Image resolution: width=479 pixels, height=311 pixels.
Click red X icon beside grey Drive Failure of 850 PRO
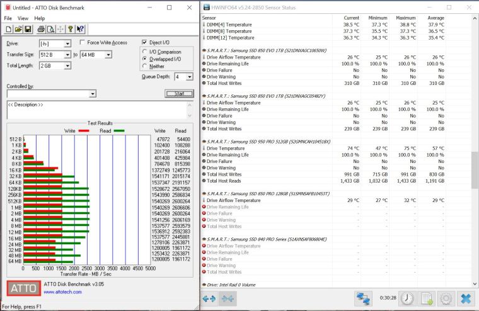click(204, 213)
